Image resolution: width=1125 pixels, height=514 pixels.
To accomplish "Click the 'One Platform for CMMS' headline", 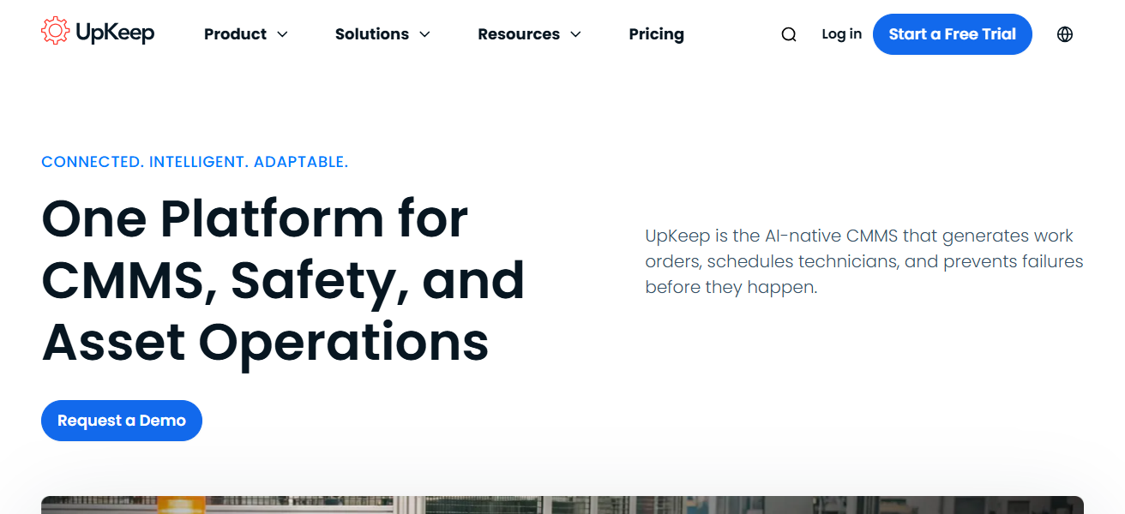I will click(x=283, y=280).
